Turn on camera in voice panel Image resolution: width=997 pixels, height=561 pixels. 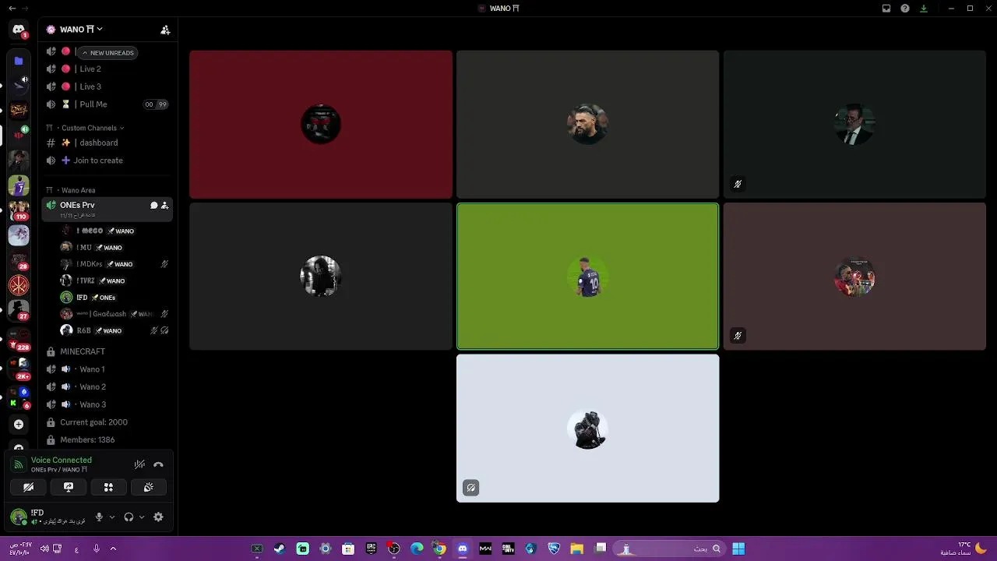click(29, 487)
